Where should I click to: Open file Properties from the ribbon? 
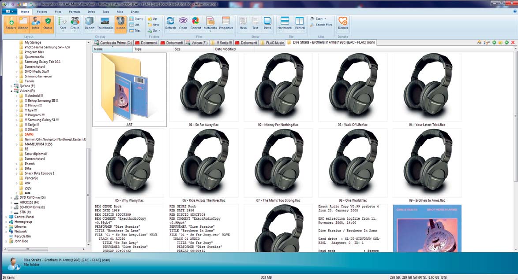click(226, 24)
